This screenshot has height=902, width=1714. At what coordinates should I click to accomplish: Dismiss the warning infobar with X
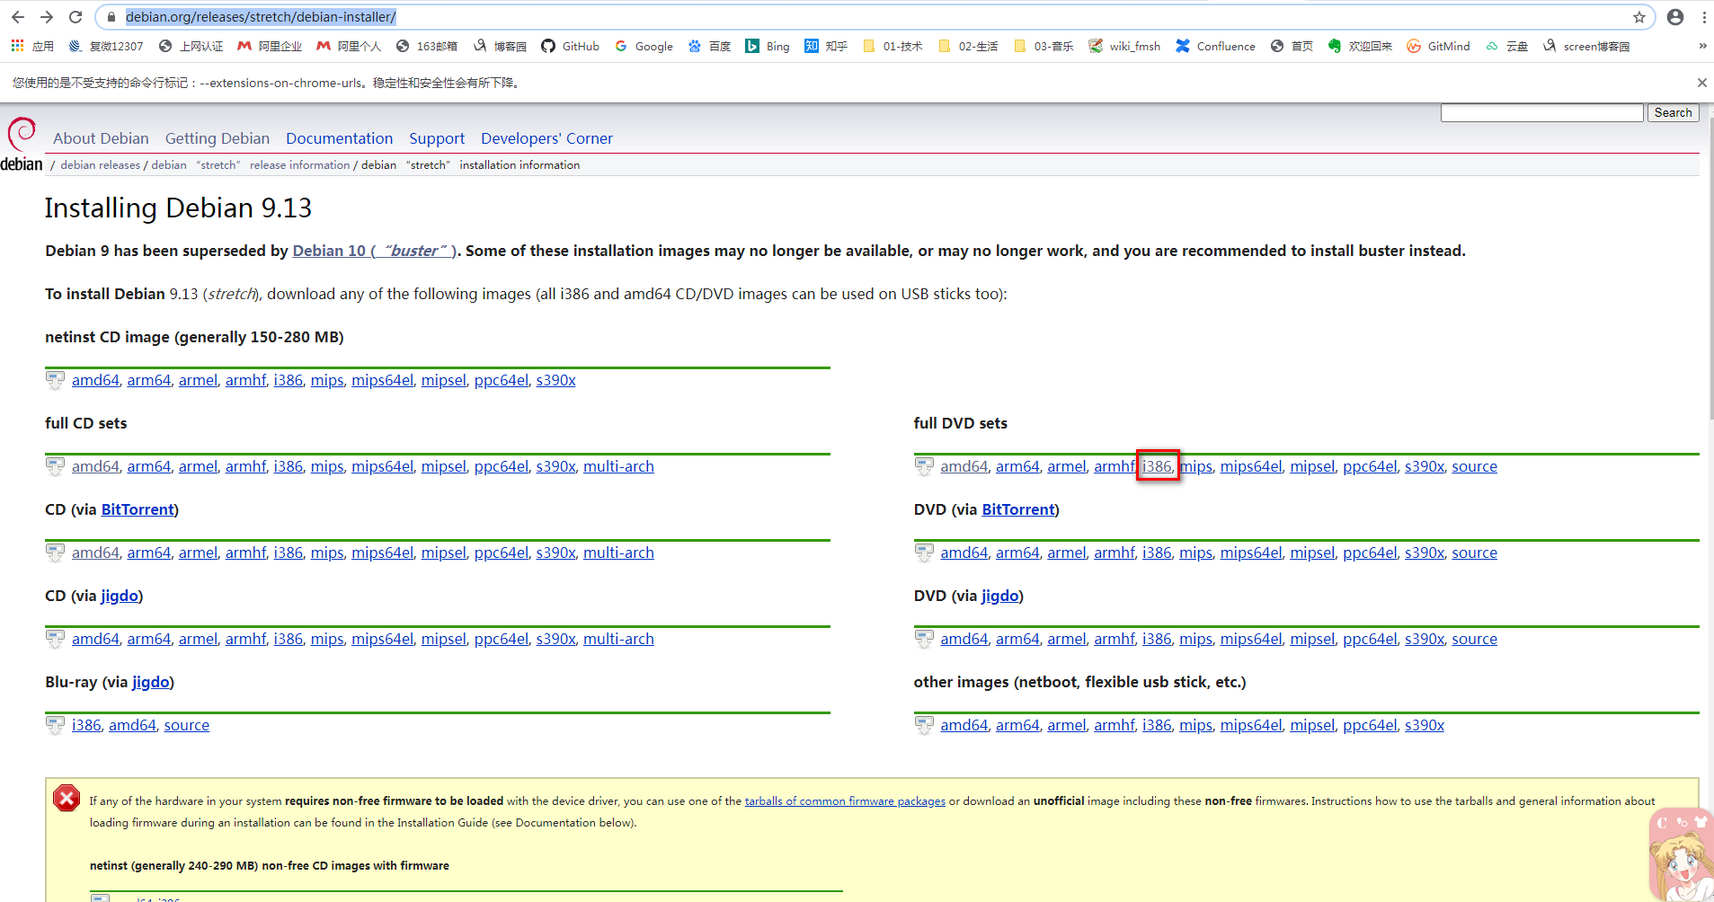pyautogui.click(x=1701, y=83)
